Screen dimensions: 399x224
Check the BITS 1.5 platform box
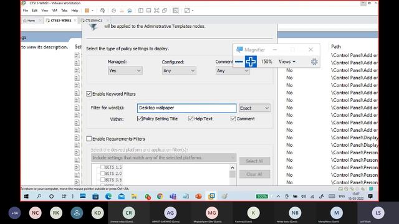102,167
